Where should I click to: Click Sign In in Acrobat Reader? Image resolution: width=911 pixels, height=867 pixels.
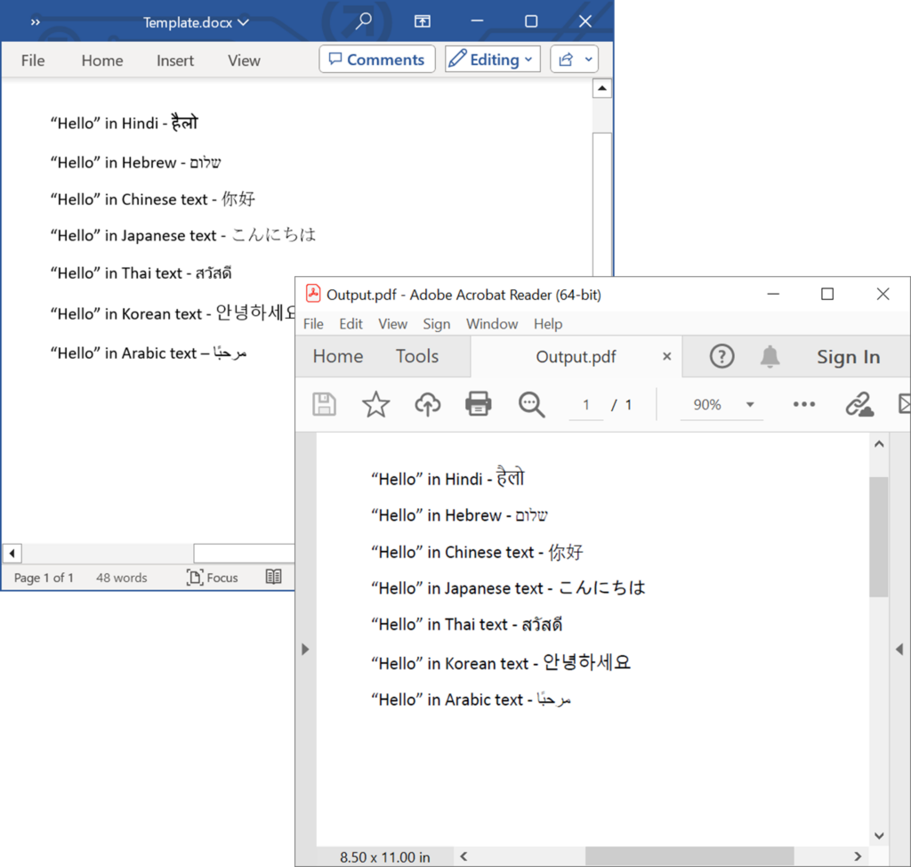coord(848,356)
